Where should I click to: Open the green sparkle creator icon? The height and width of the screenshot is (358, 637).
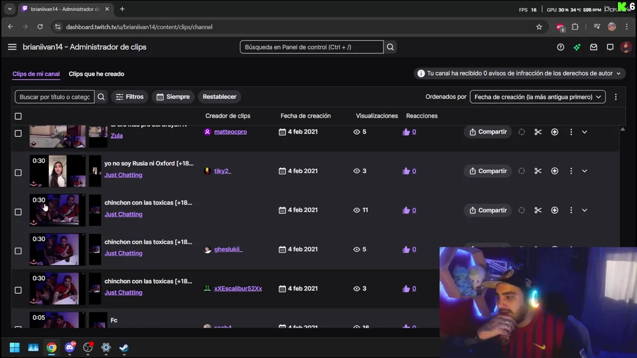click(577, 47)
